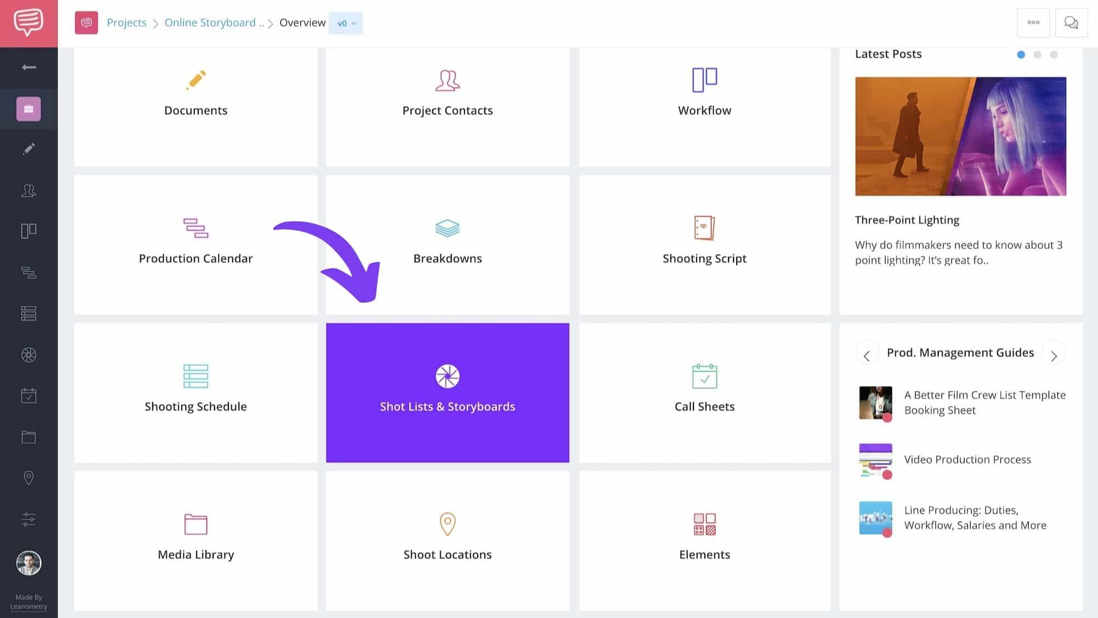This screenshot has height=618, width=1098.
Task: Open Three-Point Lighting thumbnail image
Action: tap(961, 136)
